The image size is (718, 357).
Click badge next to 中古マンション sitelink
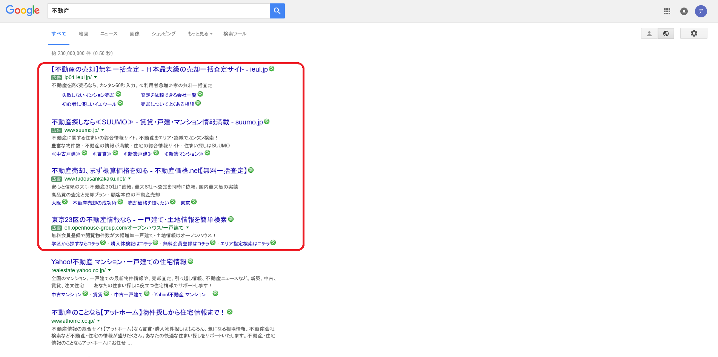[x=85, y=293]
